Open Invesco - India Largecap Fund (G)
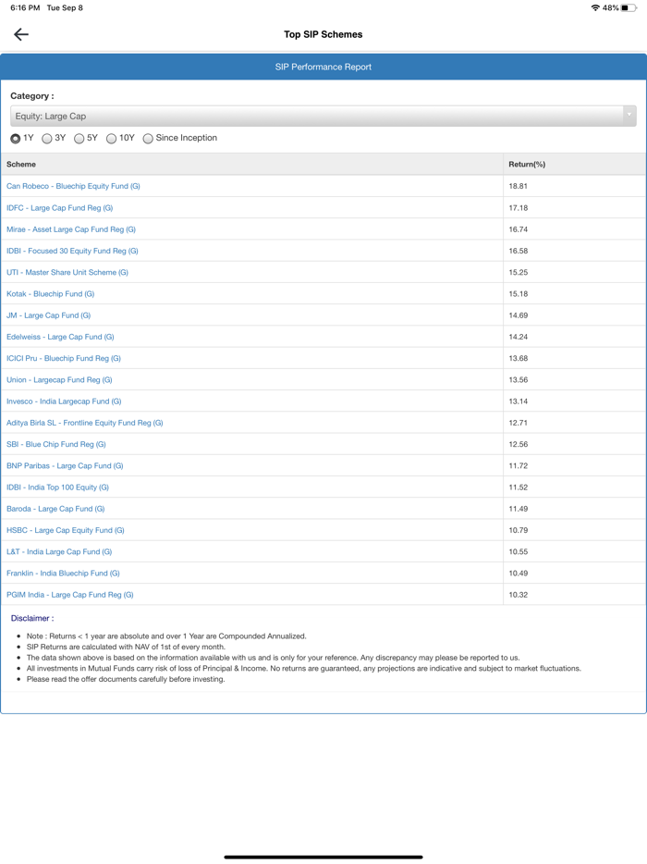The width and height of the screenshot is (647, 864). 64,401
